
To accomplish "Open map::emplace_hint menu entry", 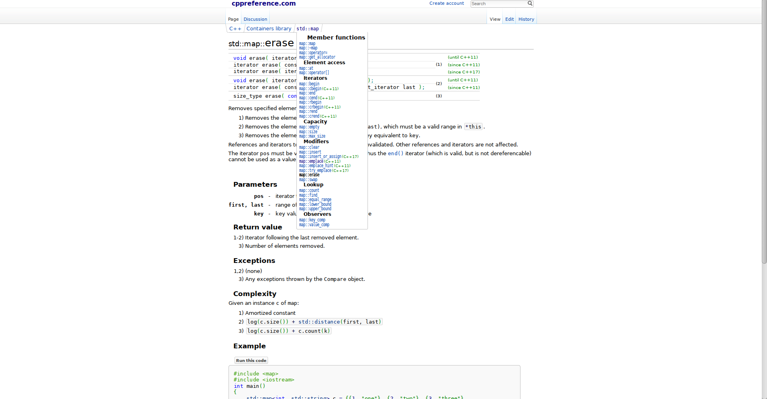I will pos(316,166).
